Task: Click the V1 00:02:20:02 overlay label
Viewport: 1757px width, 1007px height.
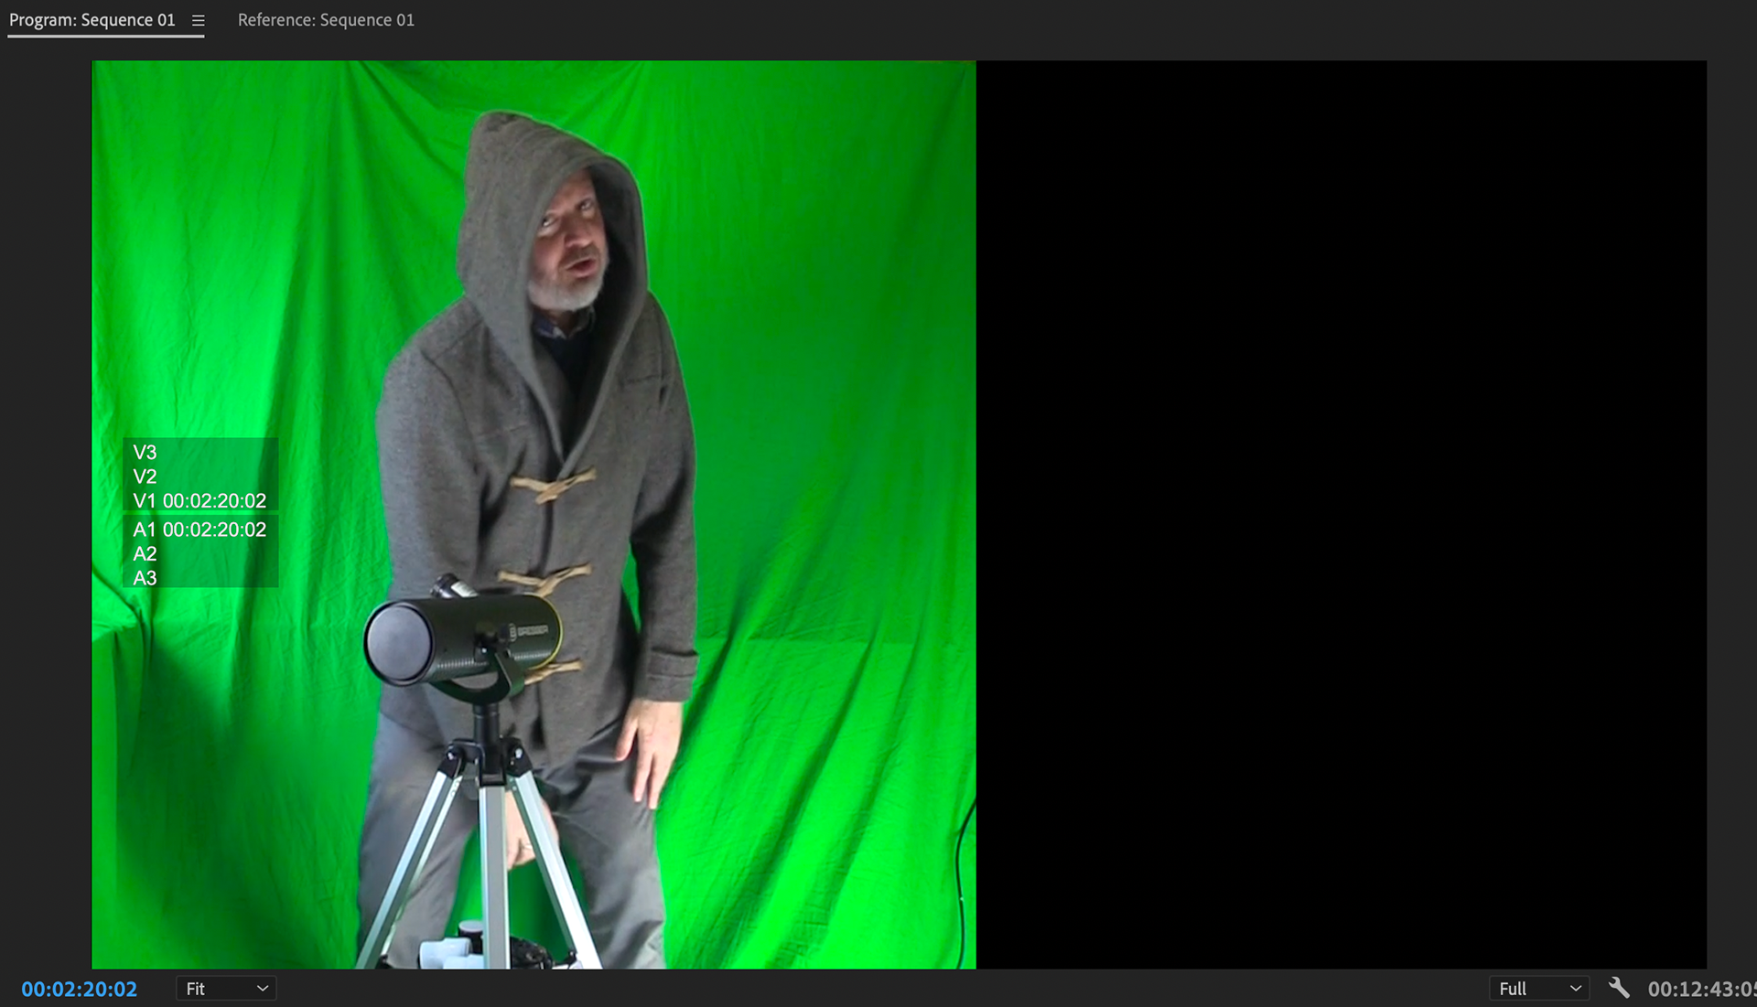Action: click(x=199, y=501)
